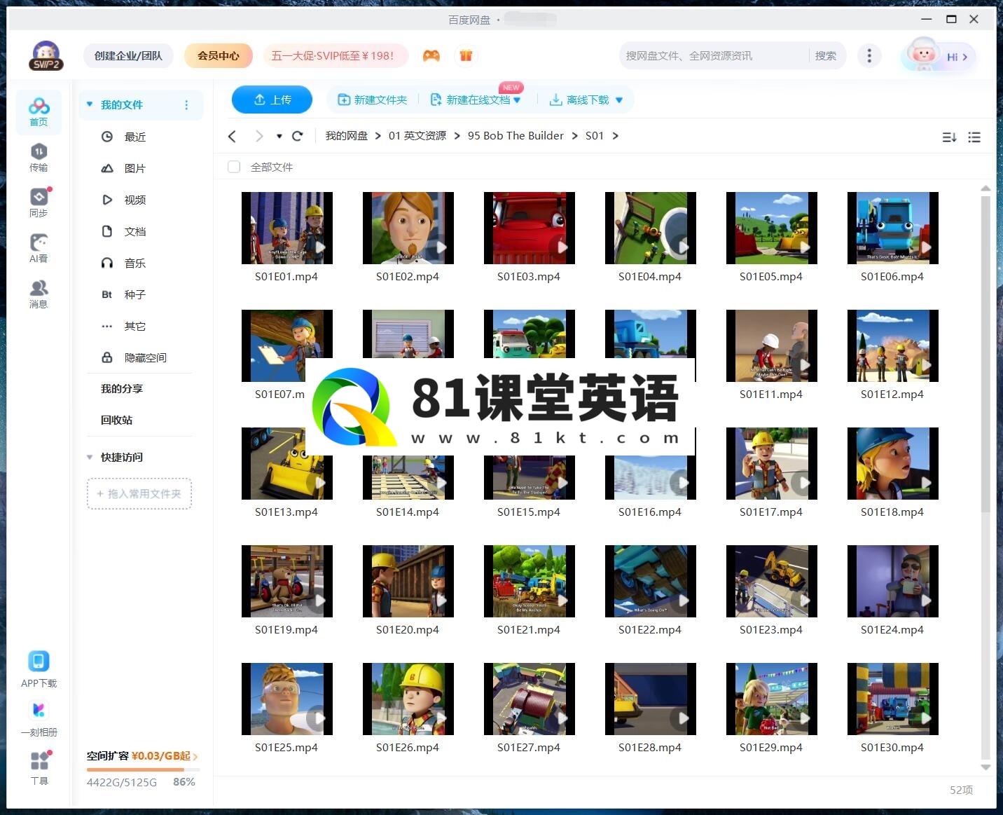Go to 01 英文资源 breadcrumb

(x=417, y=136)
